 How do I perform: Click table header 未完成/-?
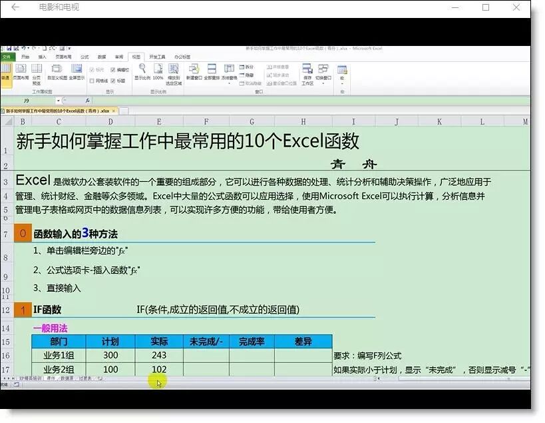[x=206, y=342]
